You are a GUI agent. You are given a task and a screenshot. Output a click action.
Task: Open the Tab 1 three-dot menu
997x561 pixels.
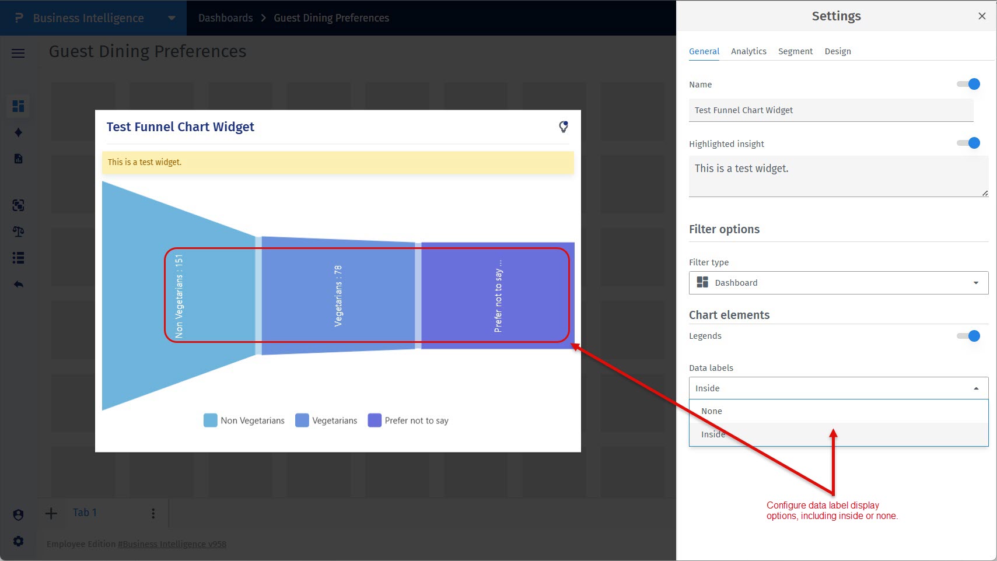pyautogui.click(x=153, y=513)
